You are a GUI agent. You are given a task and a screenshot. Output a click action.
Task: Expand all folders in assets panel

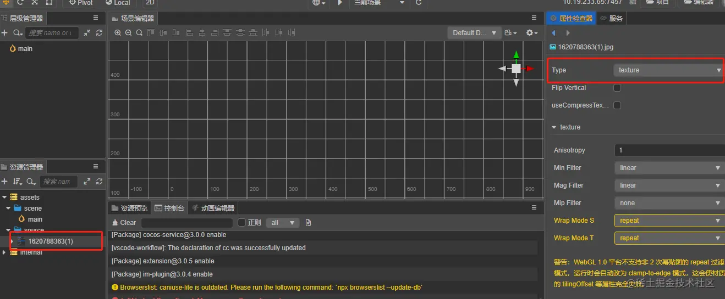(87, 182)
